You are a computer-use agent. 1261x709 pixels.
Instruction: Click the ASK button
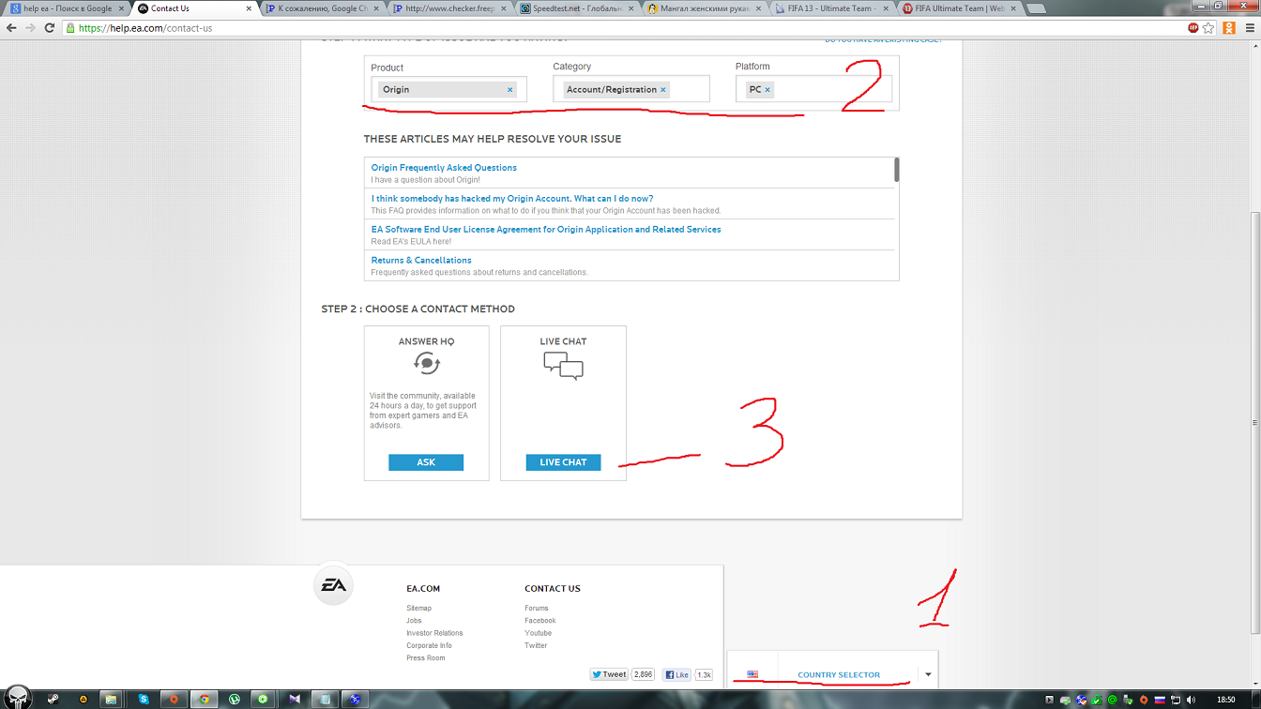pos(426,462)
